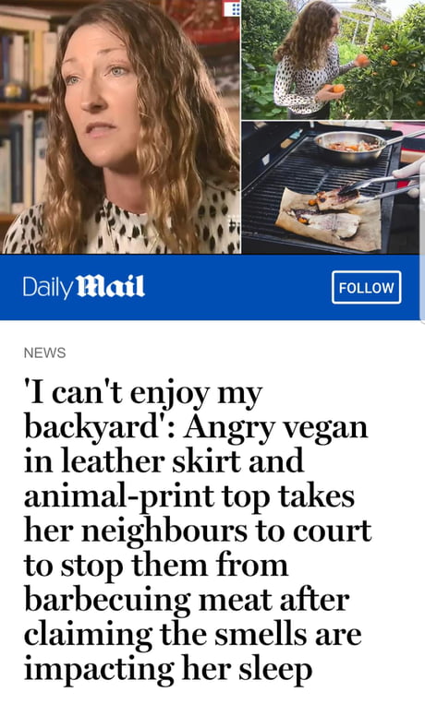Click the empty blue banner area beside the logo
The width and height of the screenshot is (425, 704).
[x=238, y=287]
